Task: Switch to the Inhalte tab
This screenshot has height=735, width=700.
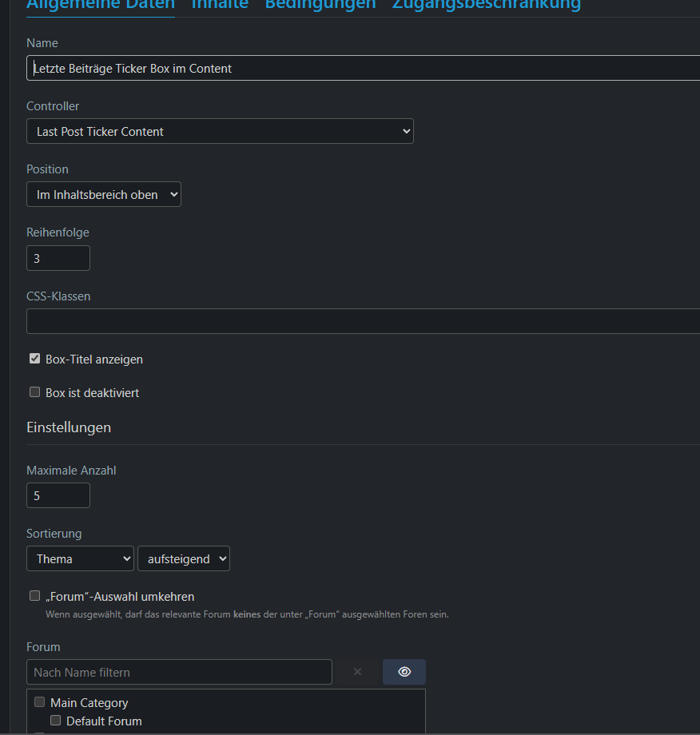Action: [220, 5]
